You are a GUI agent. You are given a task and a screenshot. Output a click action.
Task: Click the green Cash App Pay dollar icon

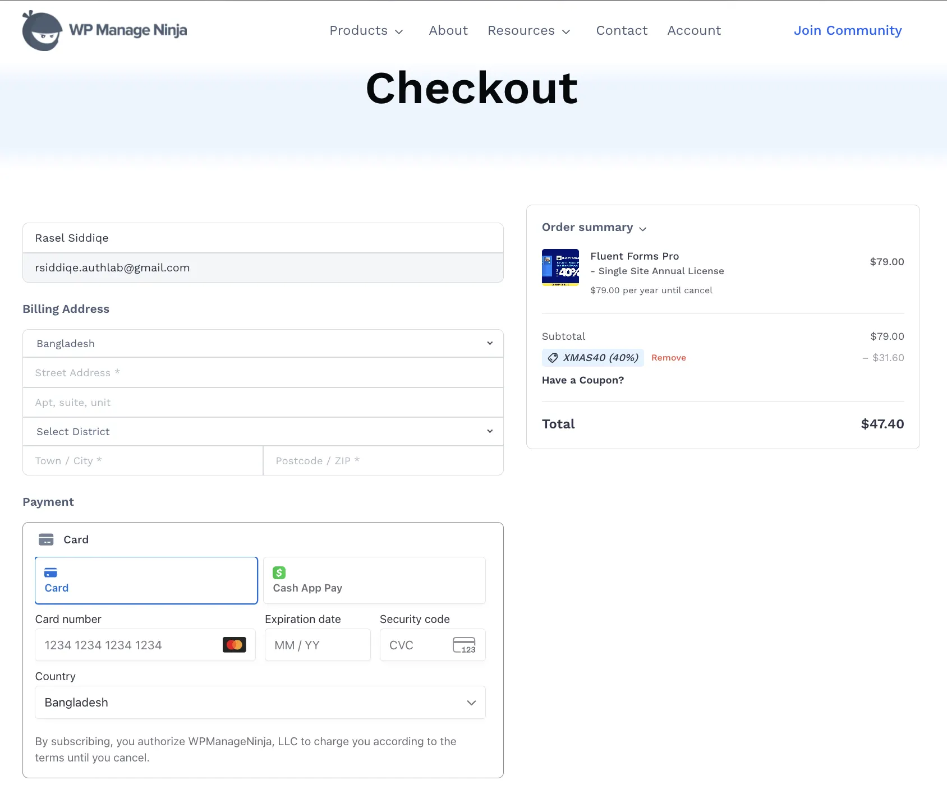tap(279, 572)
